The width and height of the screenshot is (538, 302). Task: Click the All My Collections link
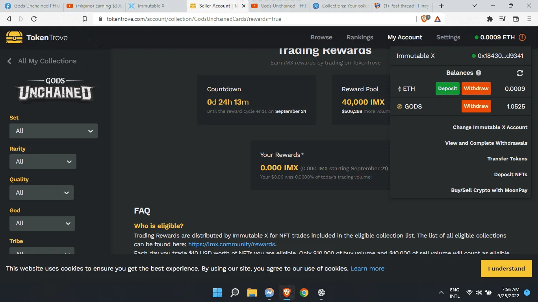[x=47, y=61]
